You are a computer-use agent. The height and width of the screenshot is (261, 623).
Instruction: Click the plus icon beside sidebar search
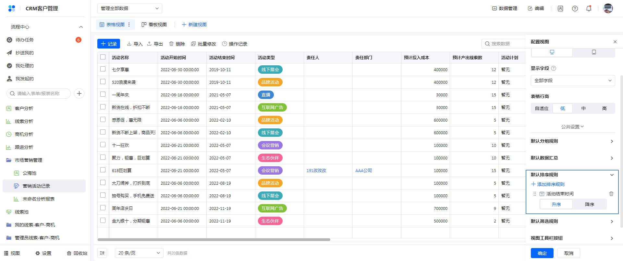(79, 93)
